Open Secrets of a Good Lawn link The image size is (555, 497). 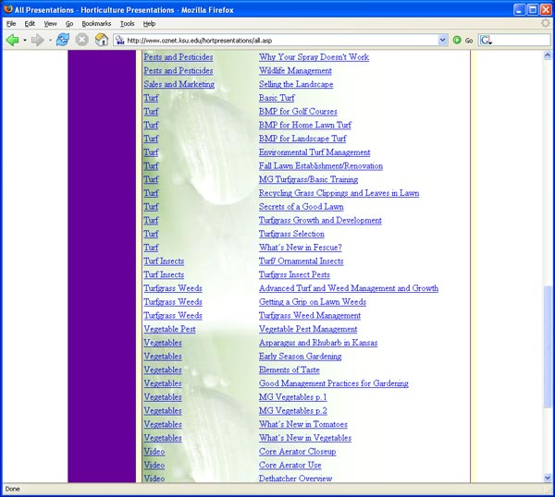[302, 207]
